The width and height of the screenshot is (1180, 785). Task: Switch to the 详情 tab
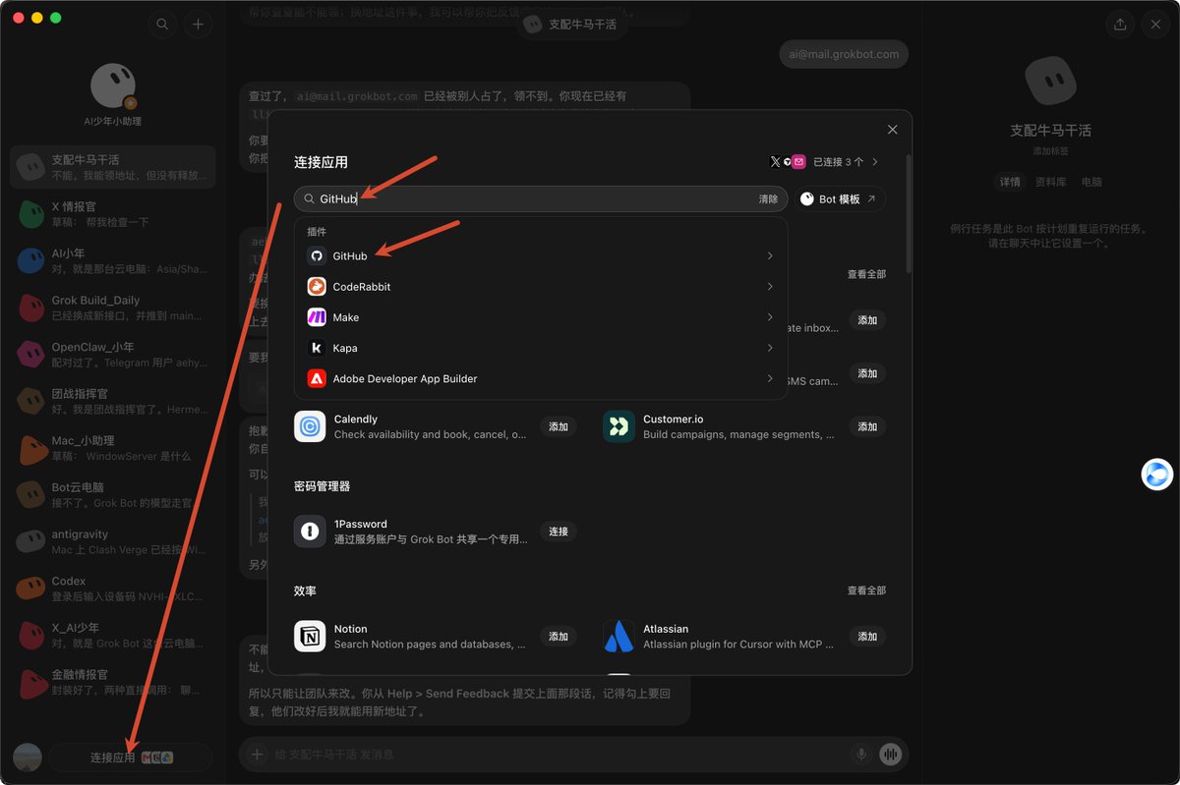coord(1010,182)
